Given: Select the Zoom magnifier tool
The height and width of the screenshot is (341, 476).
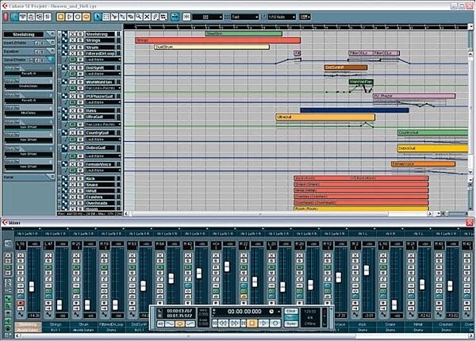Looking at the screenshot, I should [138, 17].
